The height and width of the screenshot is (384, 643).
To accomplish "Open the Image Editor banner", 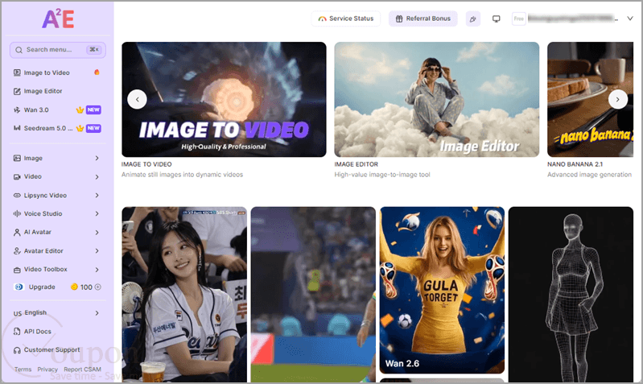I will coord(437,99).
